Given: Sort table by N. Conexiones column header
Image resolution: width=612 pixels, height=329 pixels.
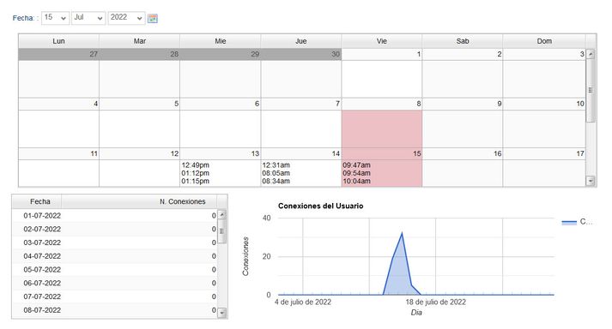Looking at the screenshot, I should (x=139, y=201).
